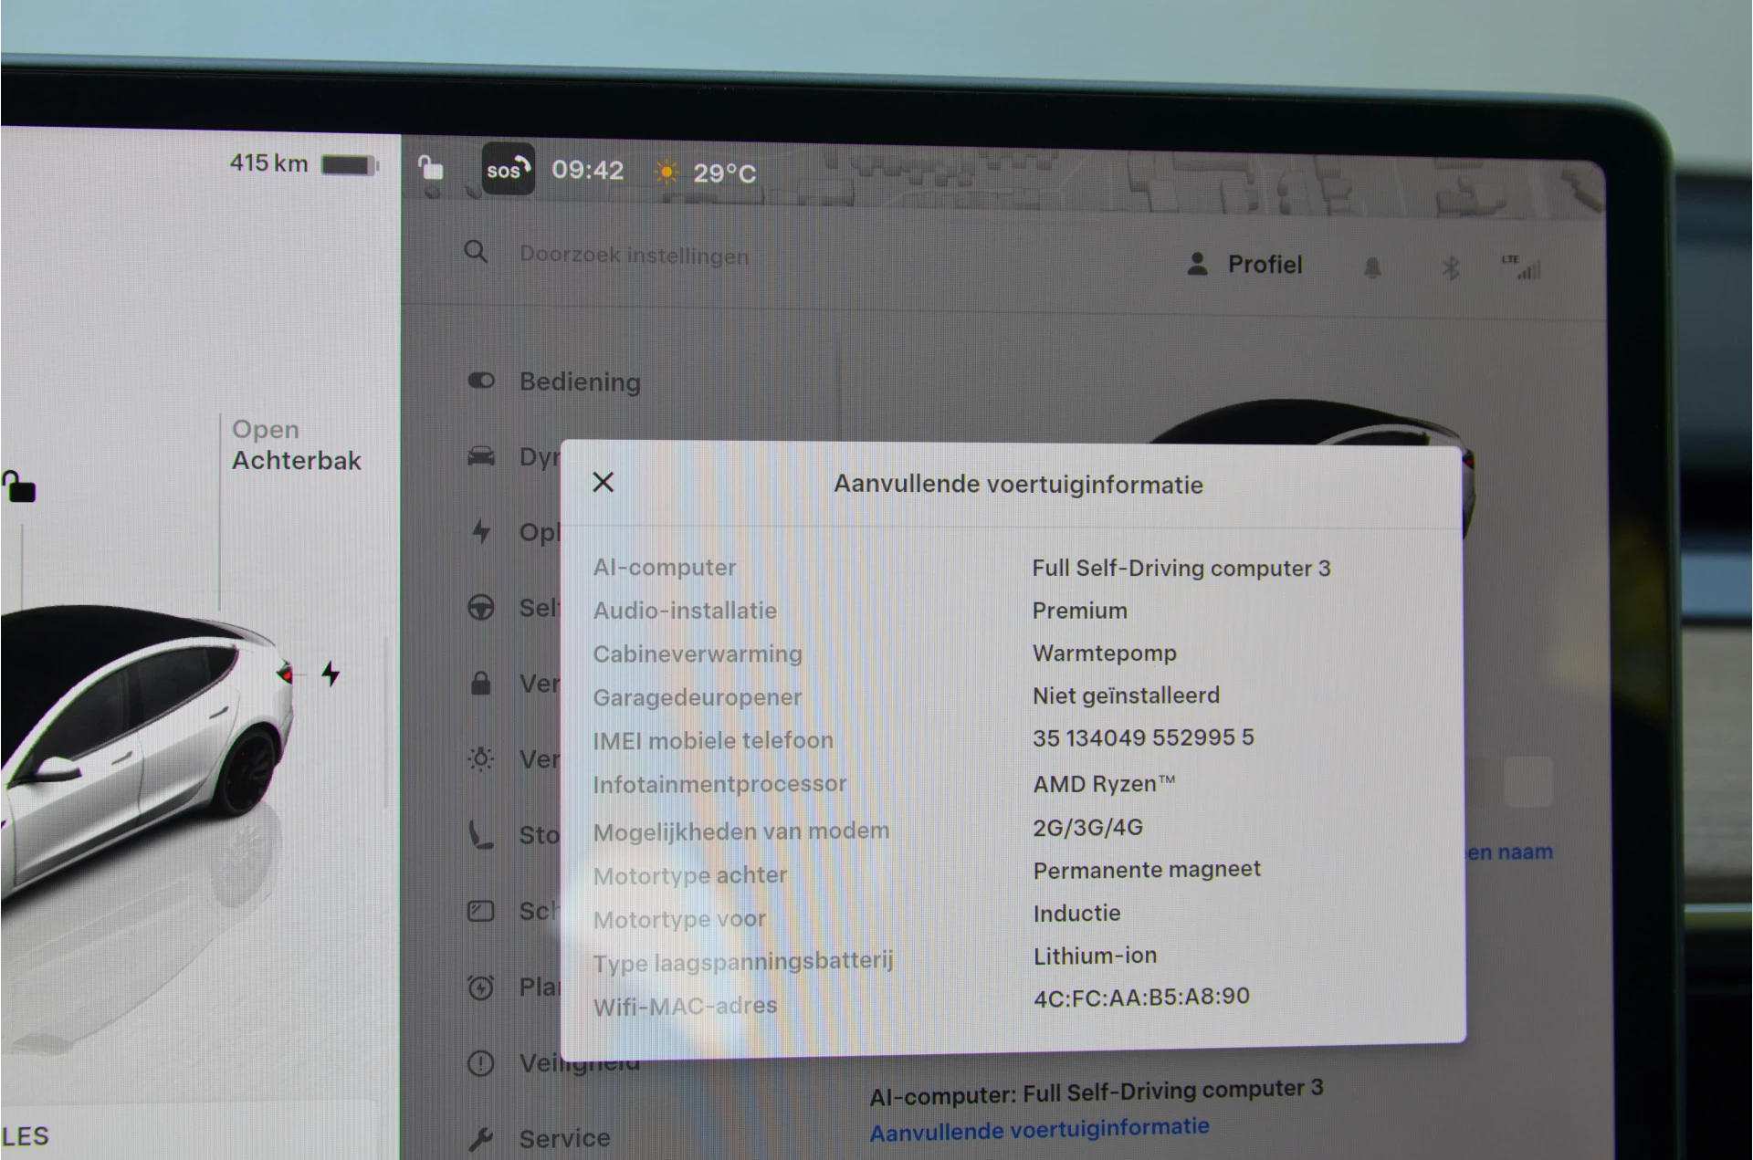Tap the Niet geïnstalleerd value
The height and width of the screenshot is (1160, 1753).
tap(1126, 695)
